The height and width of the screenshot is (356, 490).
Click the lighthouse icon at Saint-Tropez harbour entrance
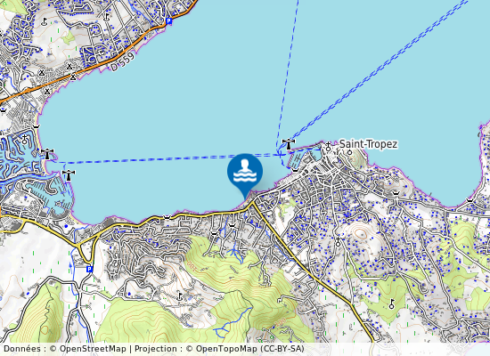(x=289, y=144)
